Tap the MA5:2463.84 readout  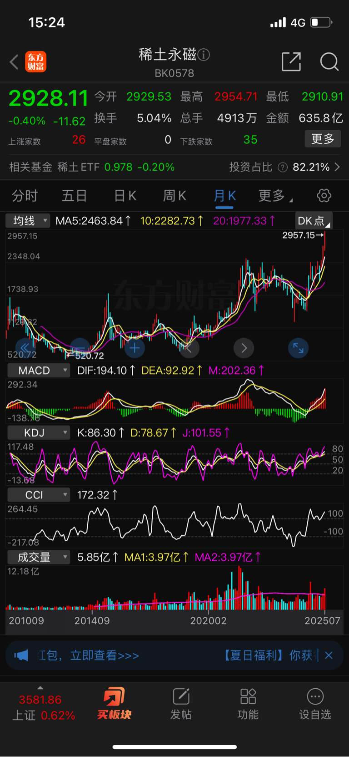(x=93, y=221)
